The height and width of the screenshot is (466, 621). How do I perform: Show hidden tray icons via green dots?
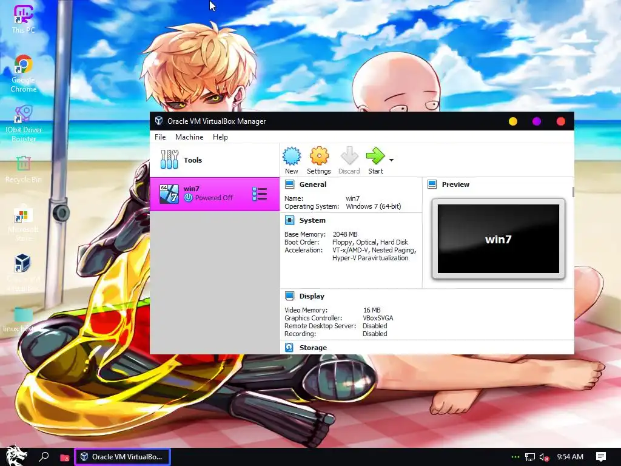515,457
